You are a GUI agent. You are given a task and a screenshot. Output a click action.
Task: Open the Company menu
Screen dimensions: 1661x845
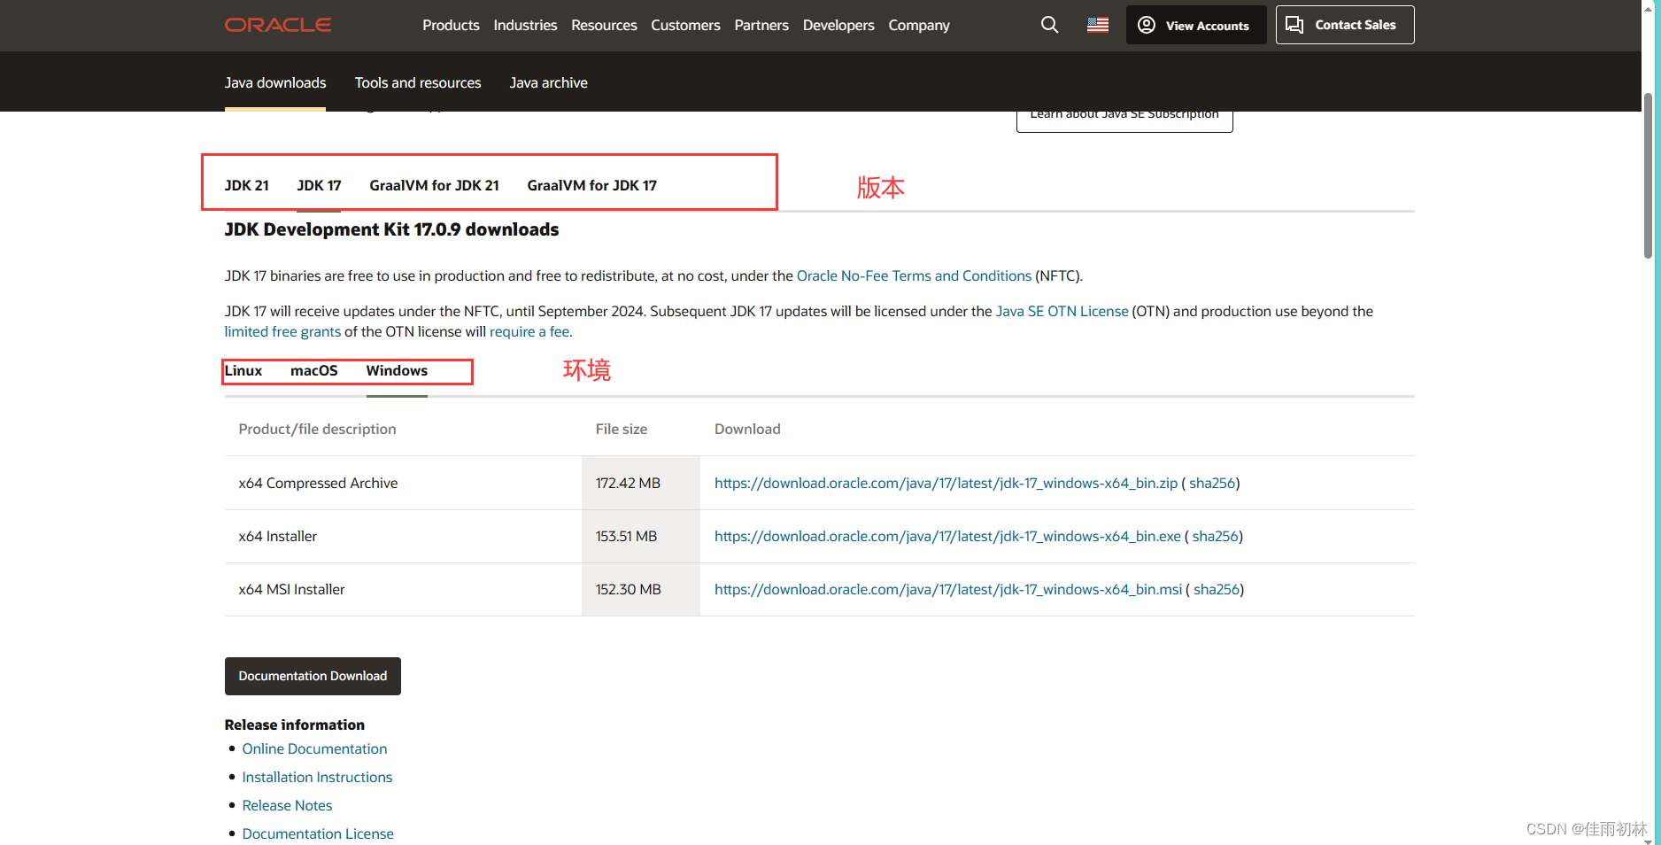click(x=919, y=25)
